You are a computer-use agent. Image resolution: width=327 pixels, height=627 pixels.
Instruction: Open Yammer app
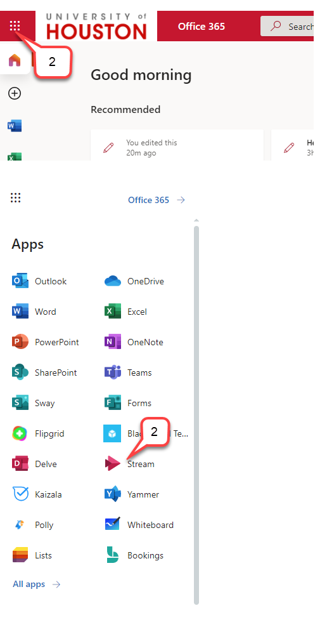click(132, 494)
